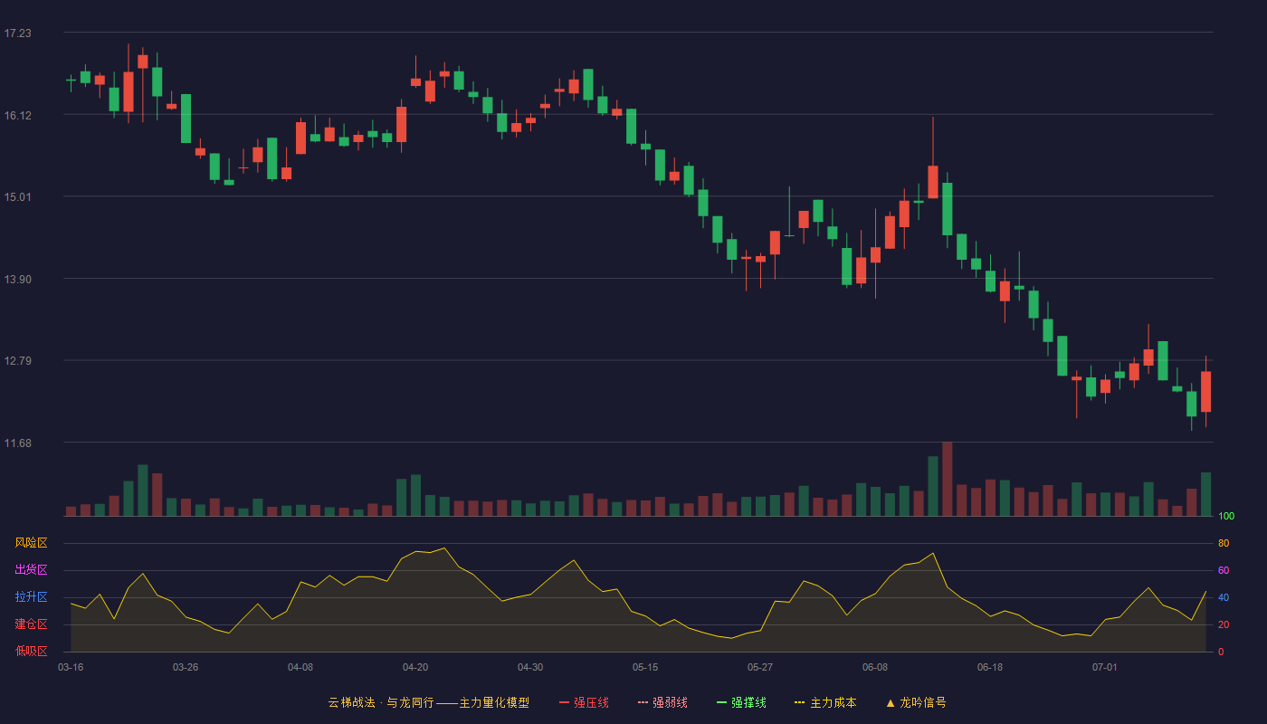Click the last red candlestick in the price chart
Image resolution: width=1267 pixels, height=724 pixels.
coord(1205,392)
